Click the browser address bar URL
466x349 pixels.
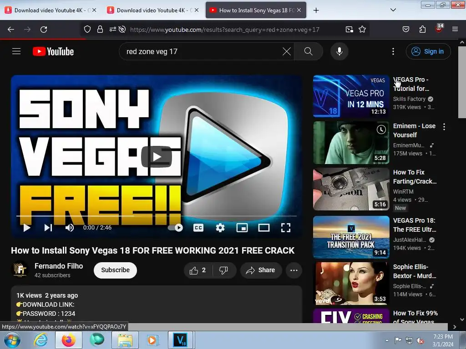(225, 30)
